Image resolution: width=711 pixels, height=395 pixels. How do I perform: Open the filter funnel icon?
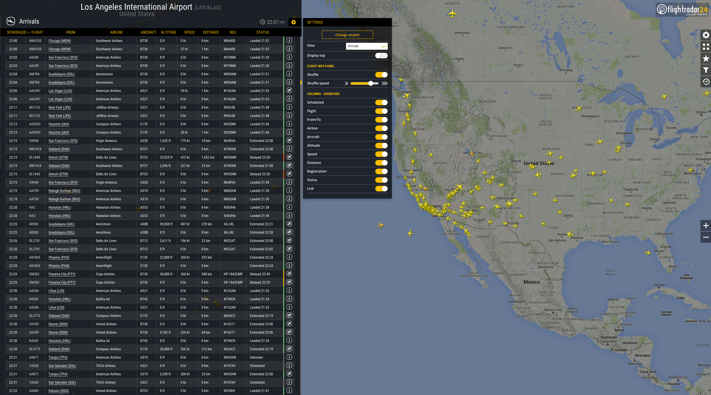pyautogui.click(x=706, y=70)
